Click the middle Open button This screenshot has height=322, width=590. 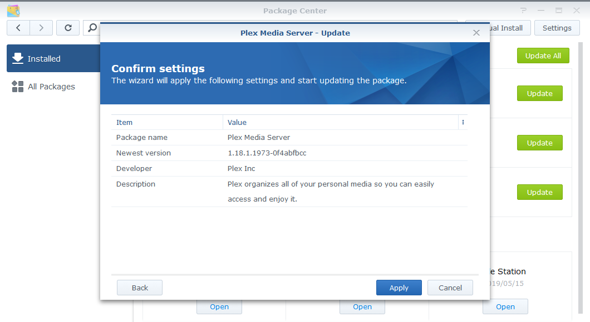(362, 306)
